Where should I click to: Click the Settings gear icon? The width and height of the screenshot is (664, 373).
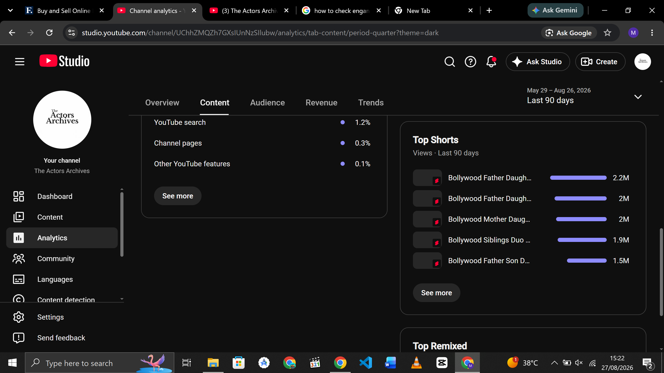tap(19, 317)
